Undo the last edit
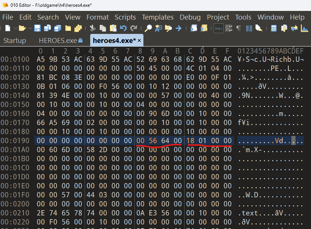The width and height of the screenshot is (311, 229). [123, 28]
